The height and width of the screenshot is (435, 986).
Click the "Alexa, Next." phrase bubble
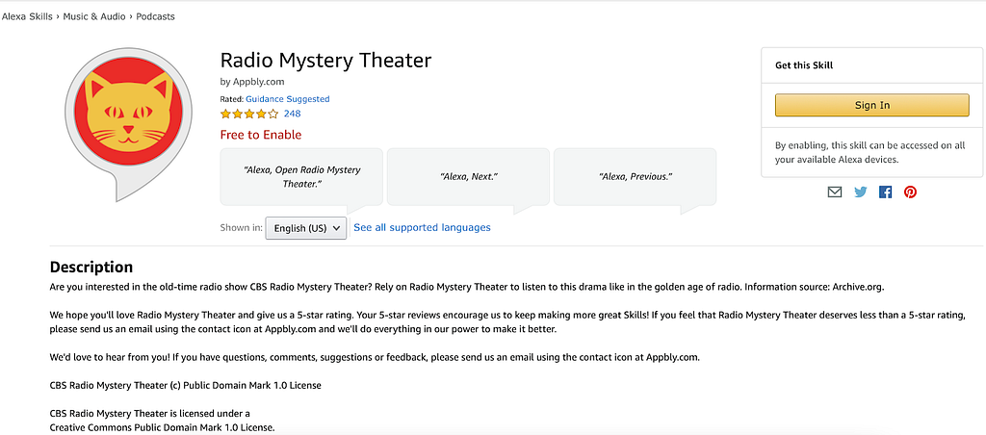[469, 177]
